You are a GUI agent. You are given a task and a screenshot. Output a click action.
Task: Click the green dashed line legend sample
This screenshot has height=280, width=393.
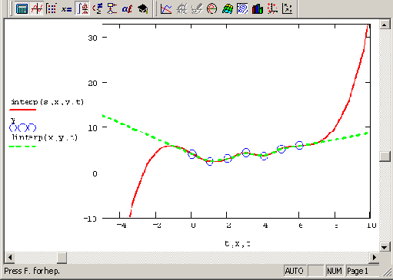22,147
